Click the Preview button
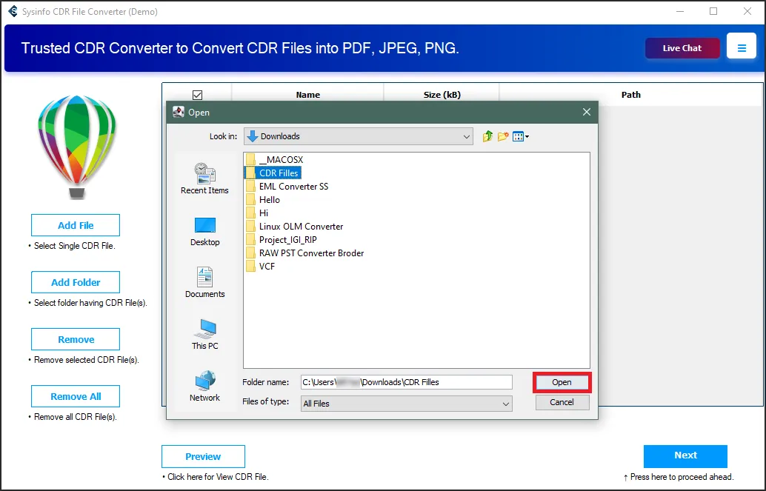 pyautogui.click(x=203, y=456)
